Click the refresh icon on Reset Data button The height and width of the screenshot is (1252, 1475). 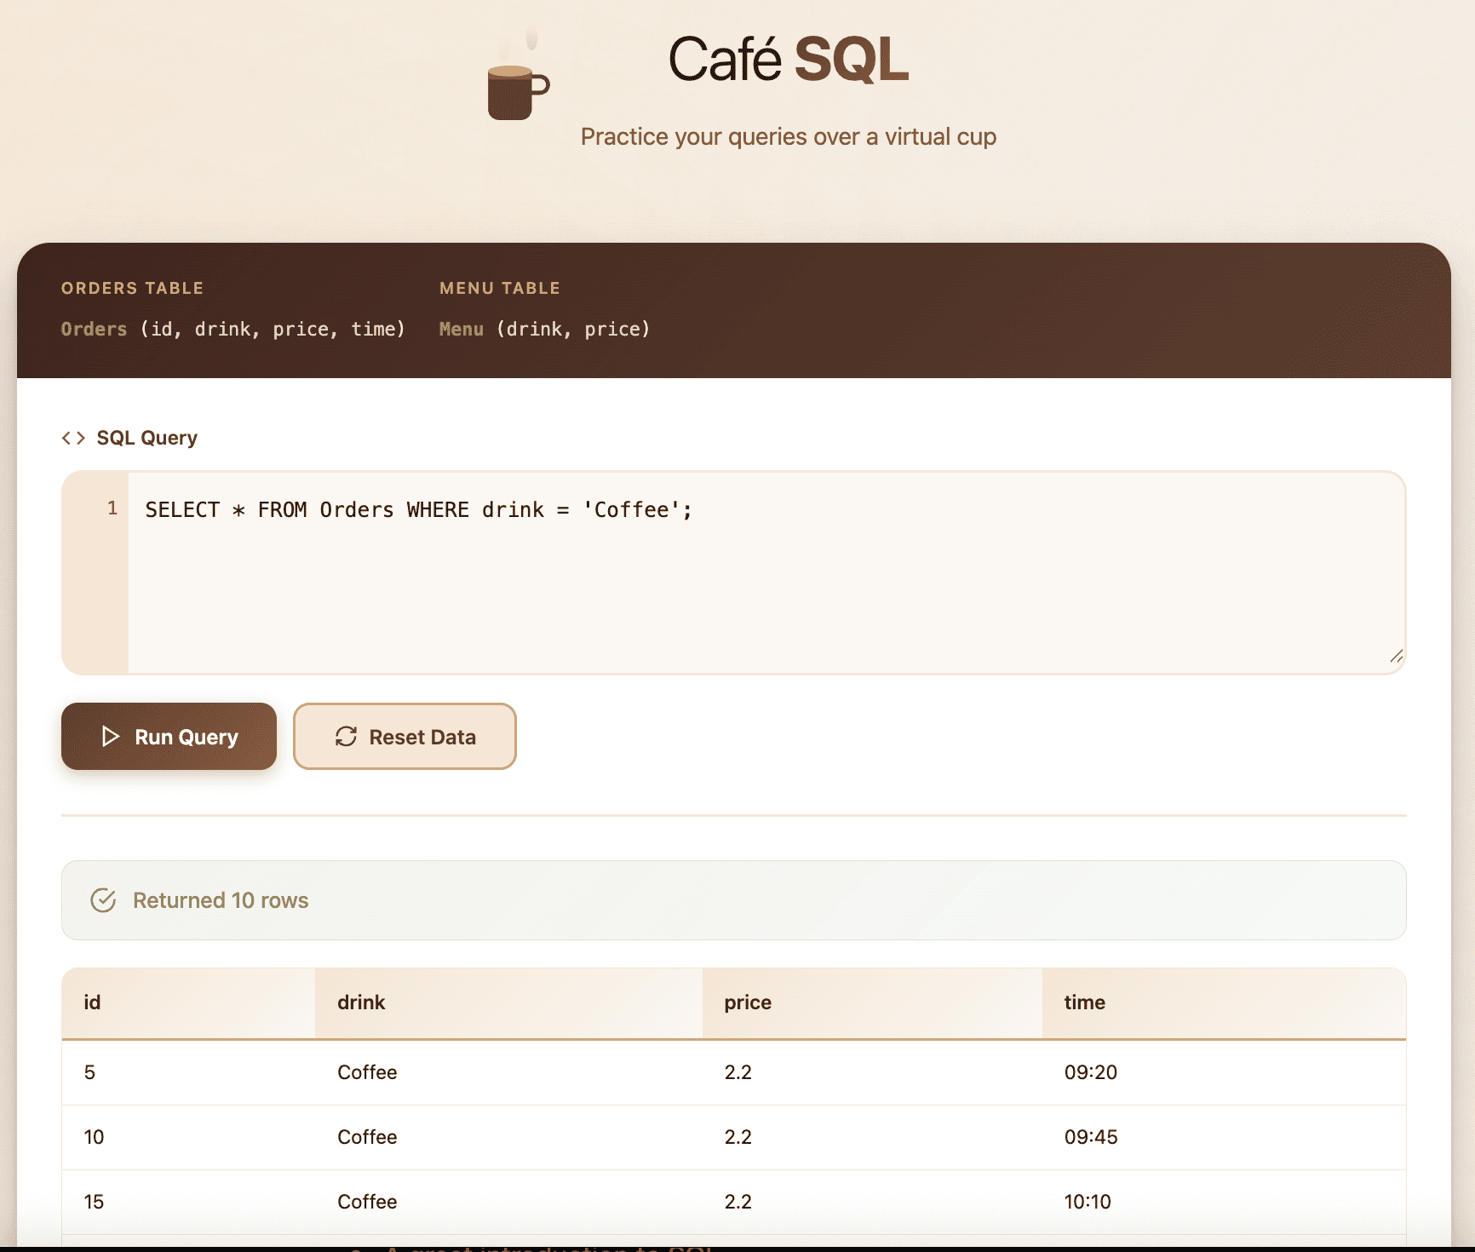point(345,737)
